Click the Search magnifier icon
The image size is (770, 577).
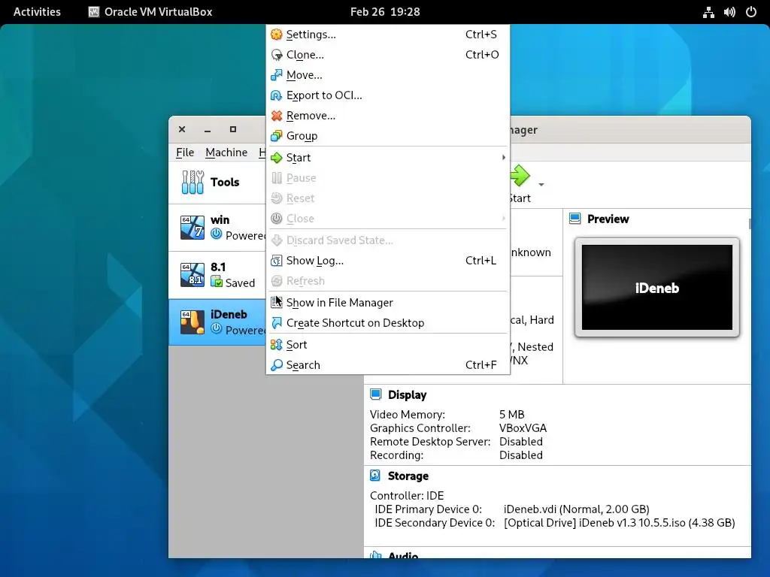coord(277,365)
